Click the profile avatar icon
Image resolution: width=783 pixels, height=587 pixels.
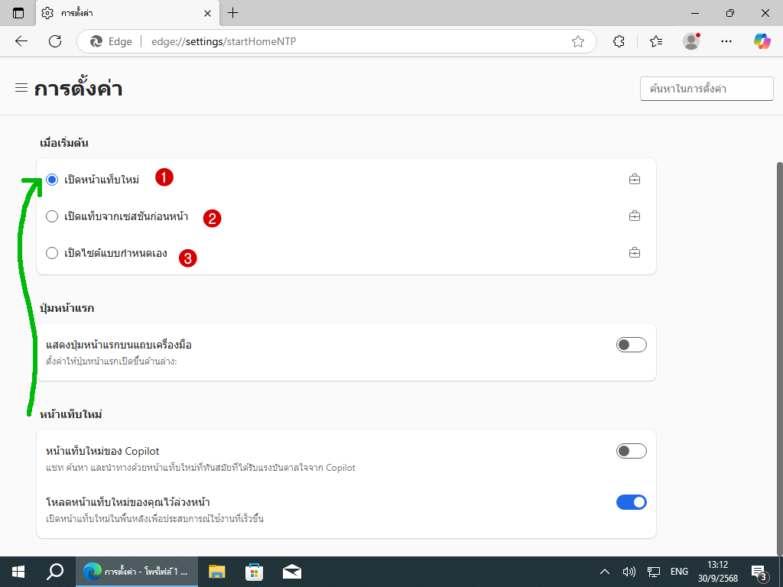[691, 41]
